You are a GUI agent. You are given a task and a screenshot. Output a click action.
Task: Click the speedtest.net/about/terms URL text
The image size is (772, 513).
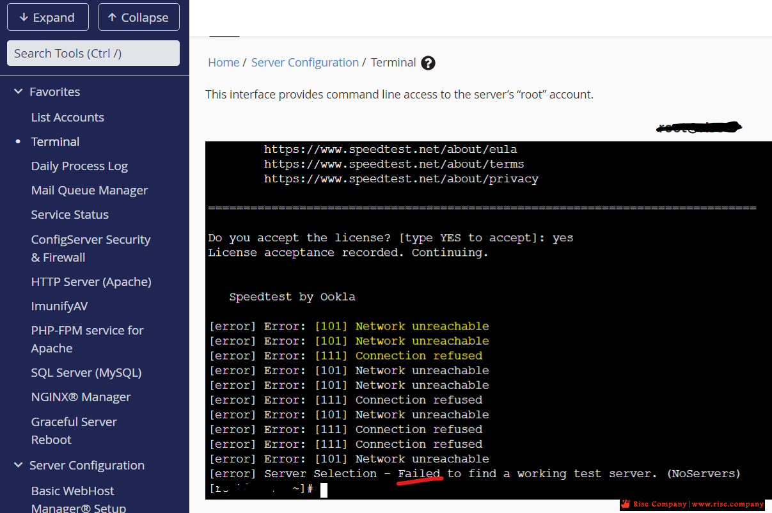tap(394, 164)
